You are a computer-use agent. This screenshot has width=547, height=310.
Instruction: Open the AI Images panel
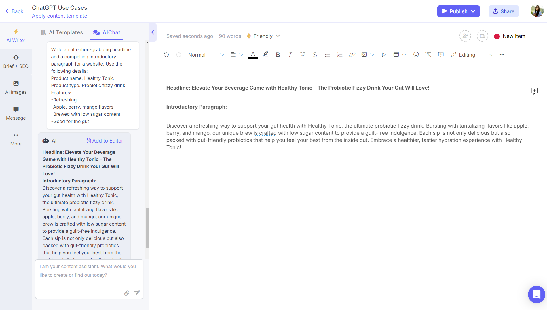[16, 87]
